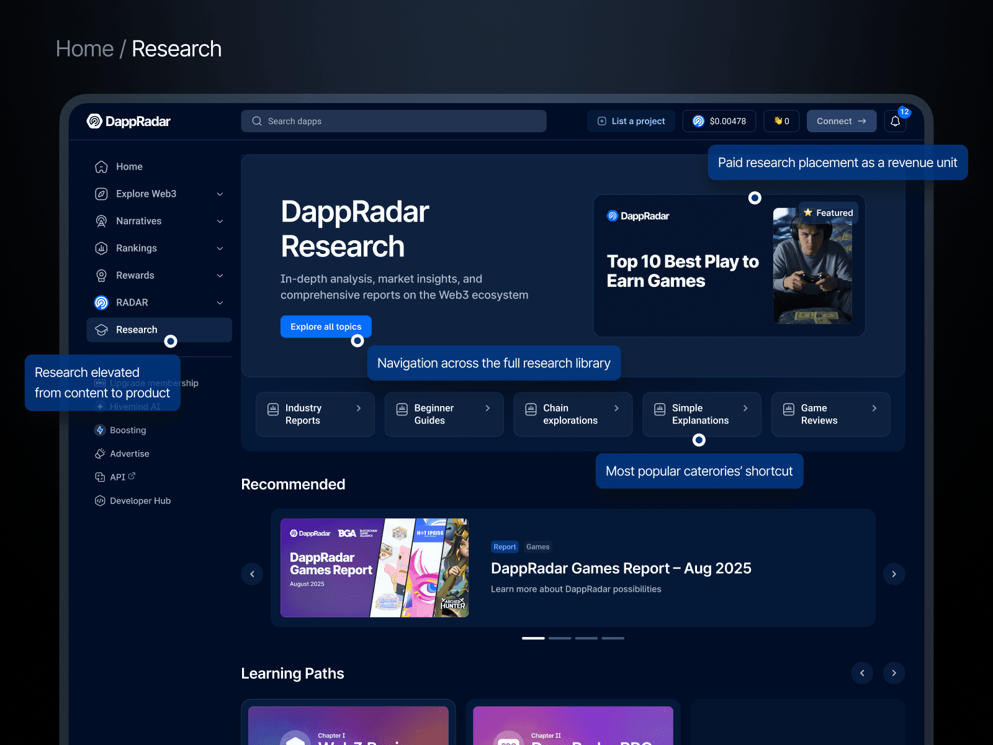
Task: Click the Chain explorations chart icon
Action: click(x=531, y=409)
